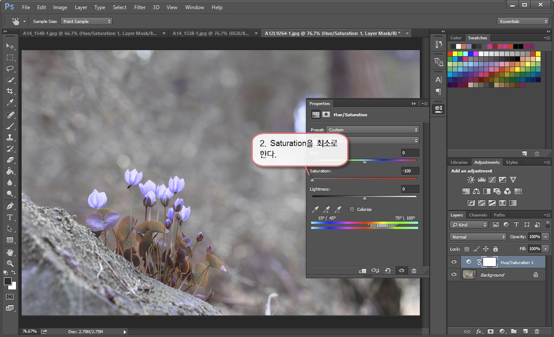Viewport: 554px width, 337px height.
Task: Select the Rectangle shape tool
Action: click(x=10, y=240)
